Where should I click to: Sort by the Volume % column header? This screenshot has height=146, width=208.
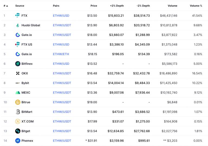tap(196, 6)
